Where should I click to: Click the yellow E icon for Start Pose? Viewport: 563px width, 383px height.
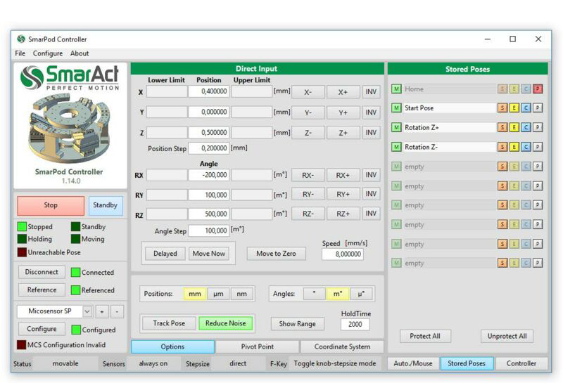pyautogui.click(x=514, y=108)
